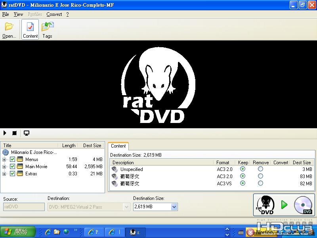Click the Remove column header
This screenshot has width=317, height=238.
point(261,163)
